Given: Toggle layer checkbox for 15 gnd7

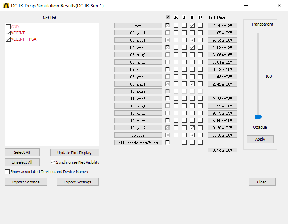Looking at the screenshot, I should click(167, 128).
